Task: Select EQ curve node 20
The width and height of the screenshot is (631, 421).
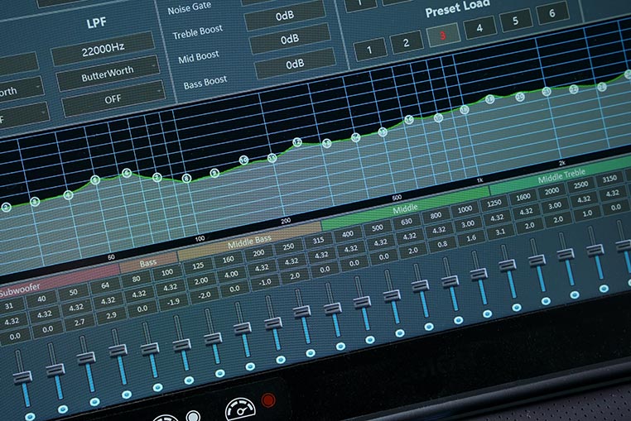Action: click(x=520, y=97)
